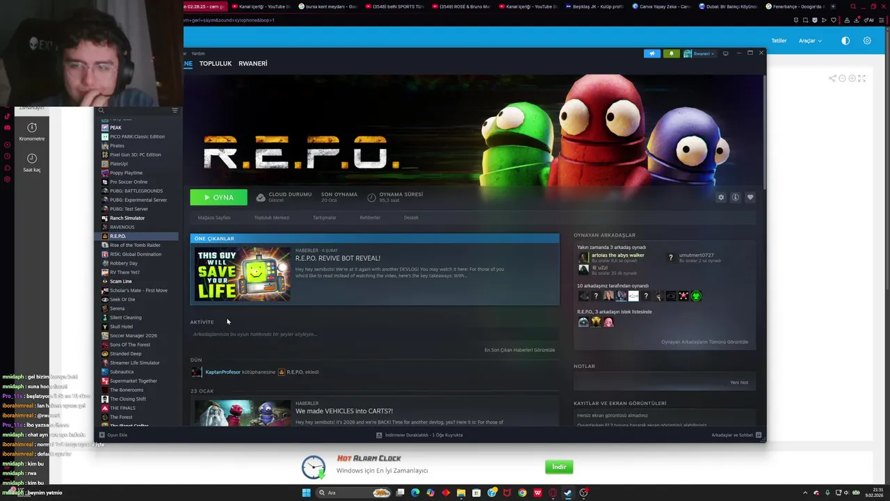Open R.E.P.O. REVIVE BOT REVEAL! headline
Screen dimensions: 890x501
click(x=338, y=258)
